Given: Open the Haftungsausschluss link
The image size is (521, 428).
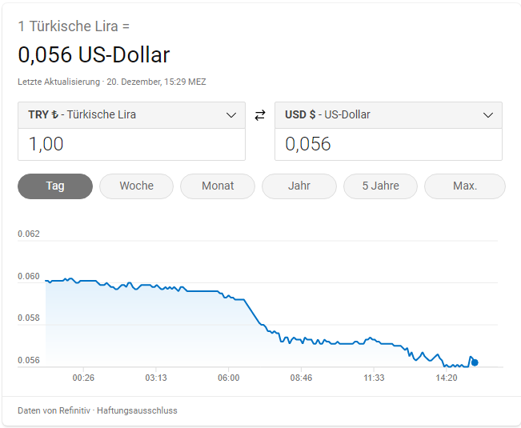Looking at the screenshot, I should (x=137, y=410).
